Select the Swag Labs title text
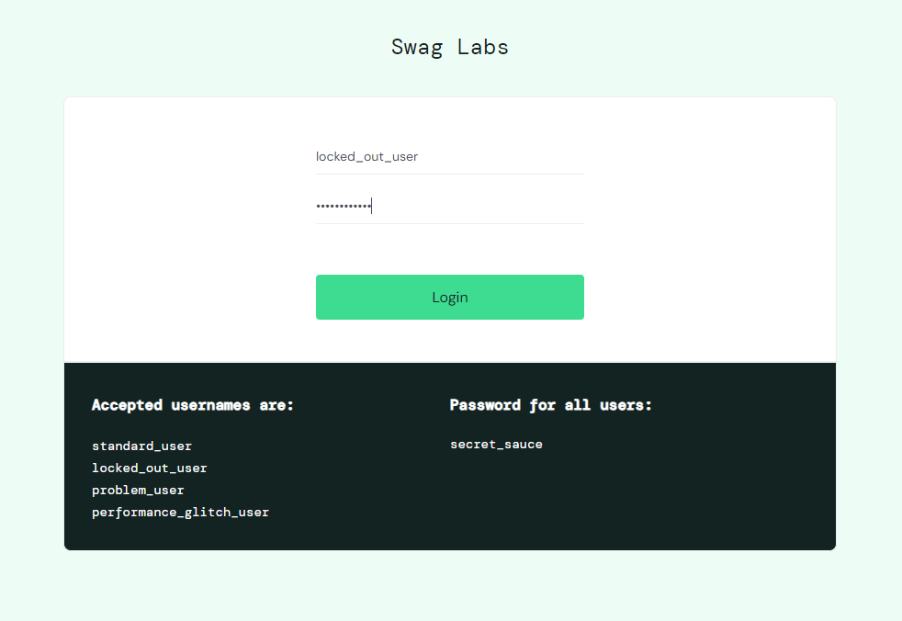Viewport: 902px width, 621px height. [x=449, y=46]
